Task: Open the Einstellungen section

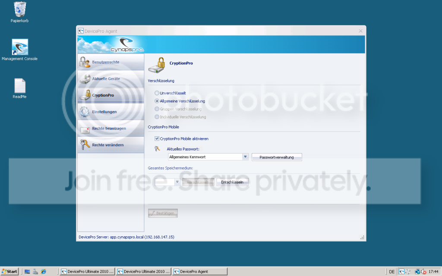Action: tap(111, 112)
